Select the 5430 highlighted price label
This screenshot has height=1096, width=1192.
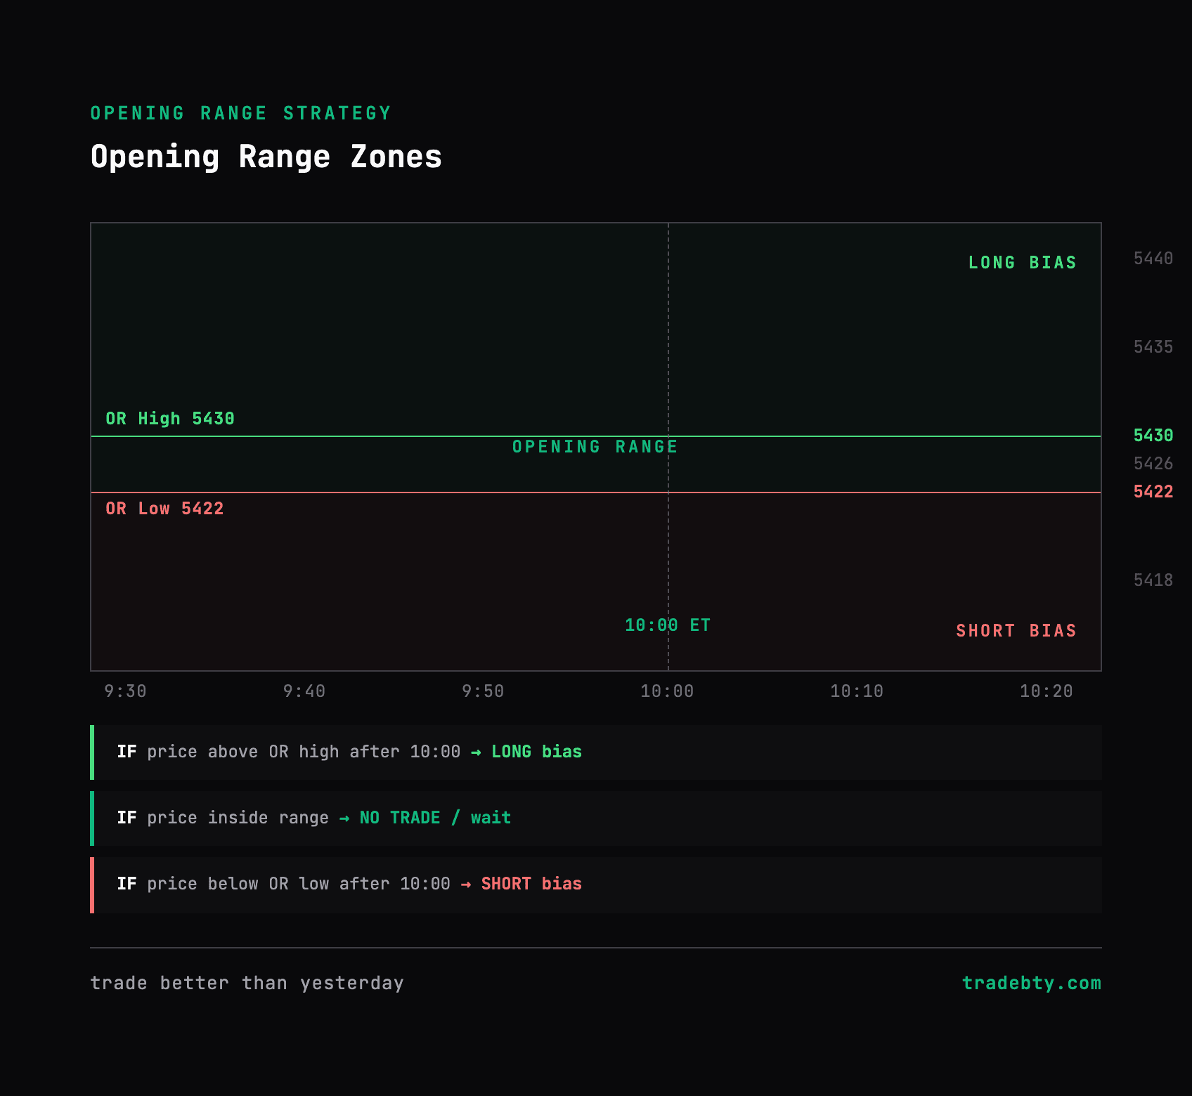click(1153, 436)
